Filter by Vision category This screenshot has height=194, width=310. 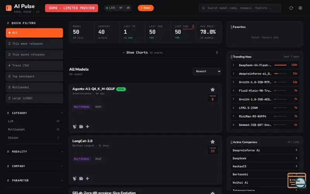pos(34,138)
